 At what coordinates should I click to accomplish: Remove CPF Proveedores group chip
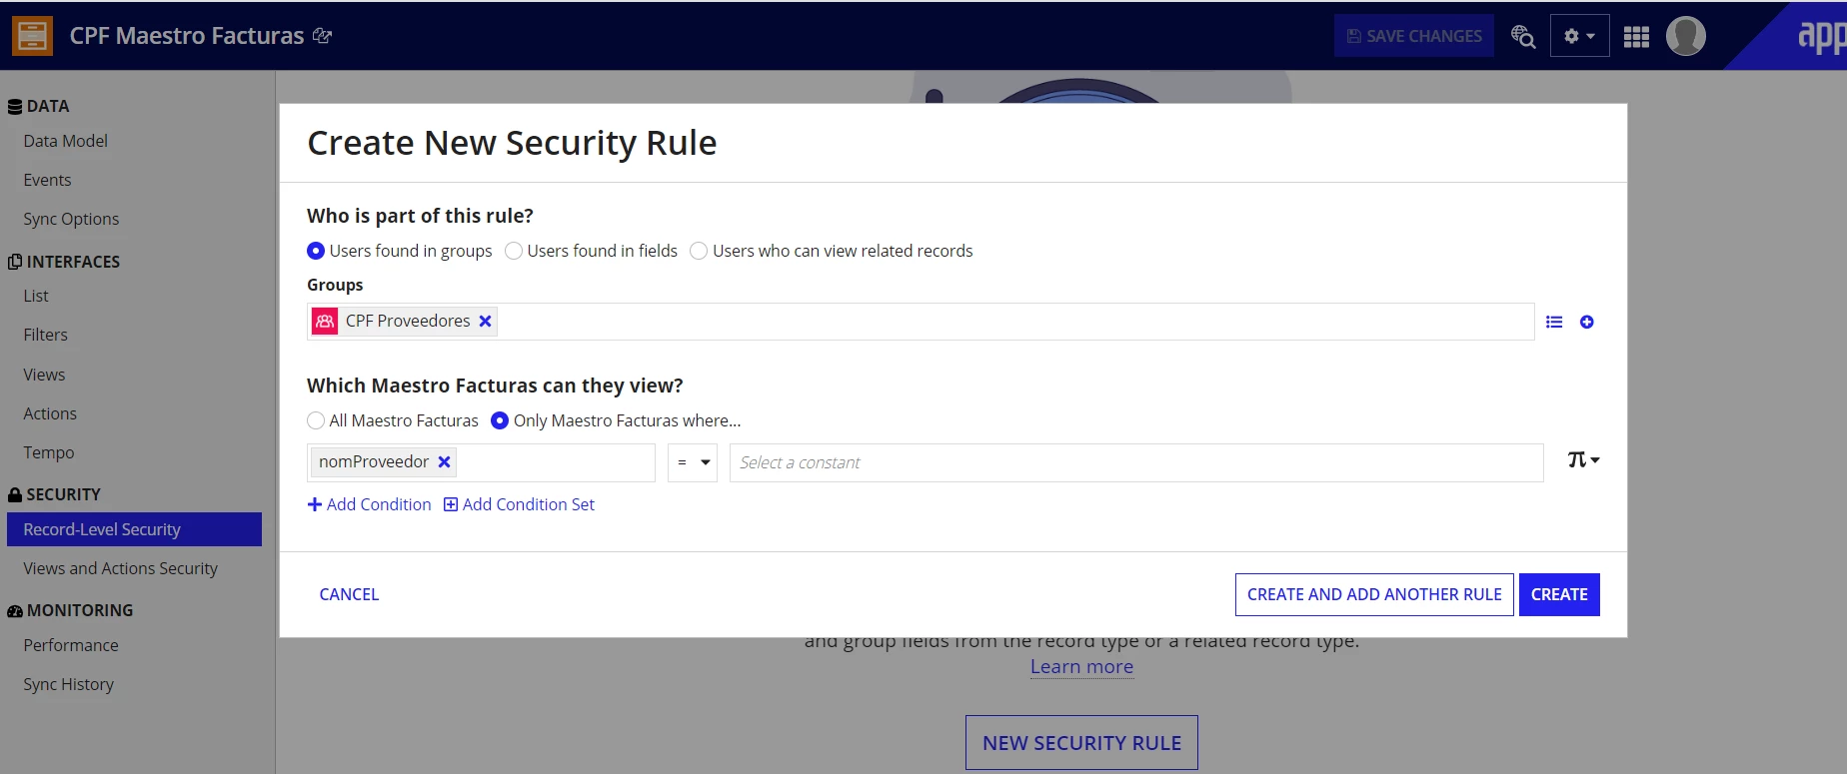(485, 321)
